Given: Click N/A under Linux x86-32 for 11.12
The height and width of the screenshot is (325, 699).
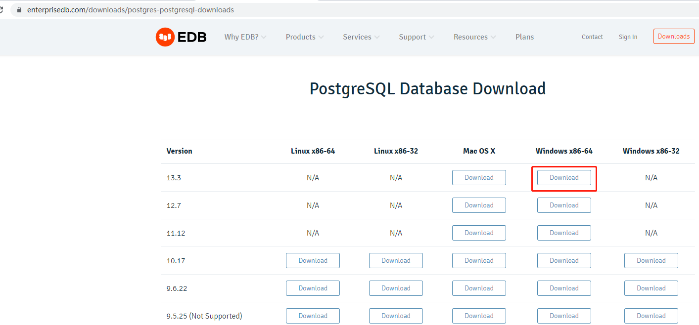Looking at the screenshot, I should [x=396, y=233].
